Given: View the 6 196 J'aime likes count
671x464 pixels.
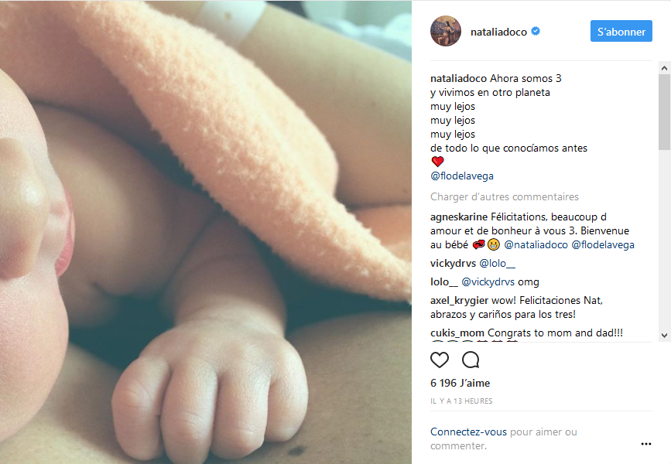Looking at the screenshot, I should tap(460, 383).
